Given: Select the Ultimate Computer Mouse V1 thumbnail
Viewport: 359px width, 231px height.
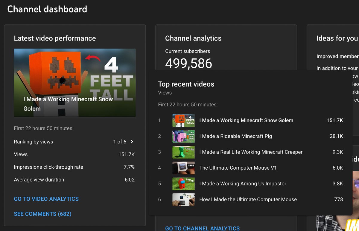Looking at the screenshot, I should pos(183,168).
